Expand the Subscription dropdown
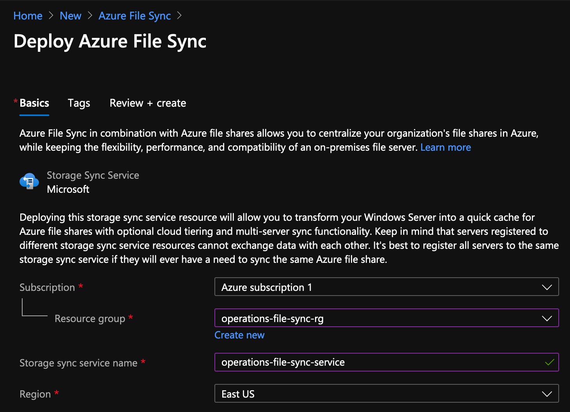Screen dimensions: 570x412 click(x=386, y=287)
